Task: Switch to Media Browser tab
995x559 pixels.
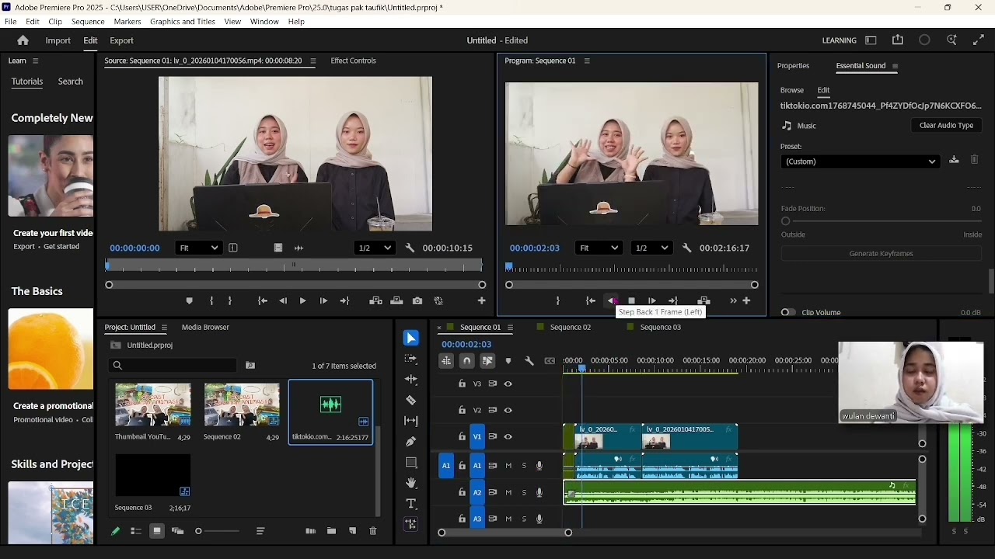Action: pos(205,328)
